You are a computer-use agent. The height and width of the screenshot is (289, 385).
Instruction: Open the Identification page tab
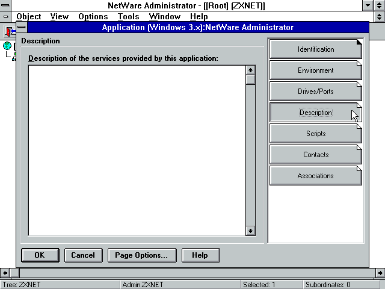pos(315,49)
